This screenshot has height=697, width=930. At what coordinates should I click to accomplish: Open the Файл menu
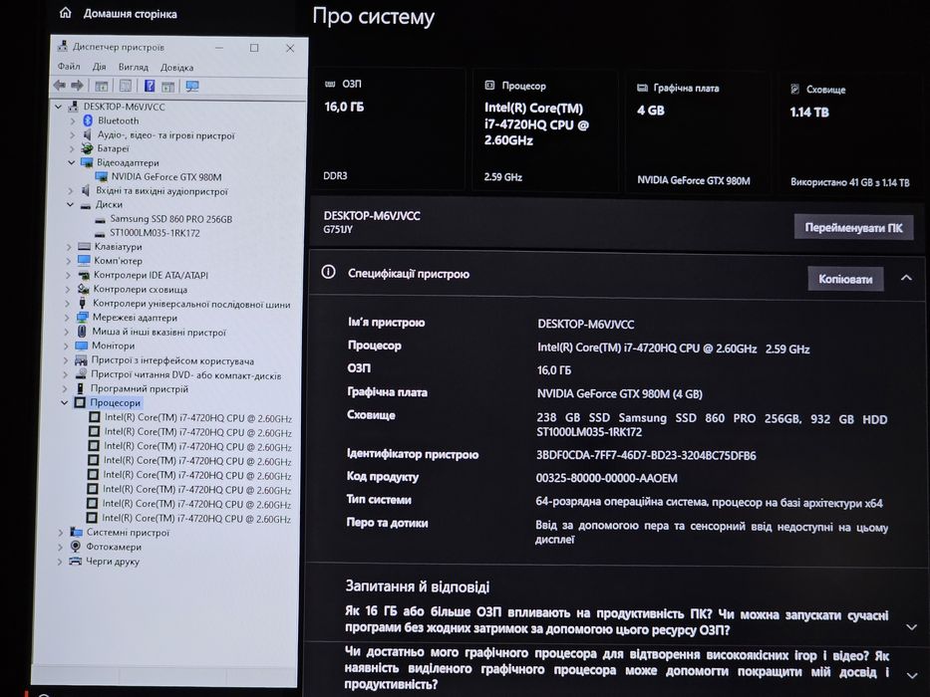click(x=69, y=67)
